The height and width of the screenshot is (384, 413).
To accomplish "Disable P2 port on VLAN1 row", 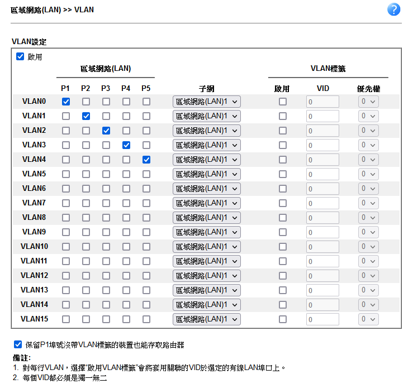I will 86,116.
